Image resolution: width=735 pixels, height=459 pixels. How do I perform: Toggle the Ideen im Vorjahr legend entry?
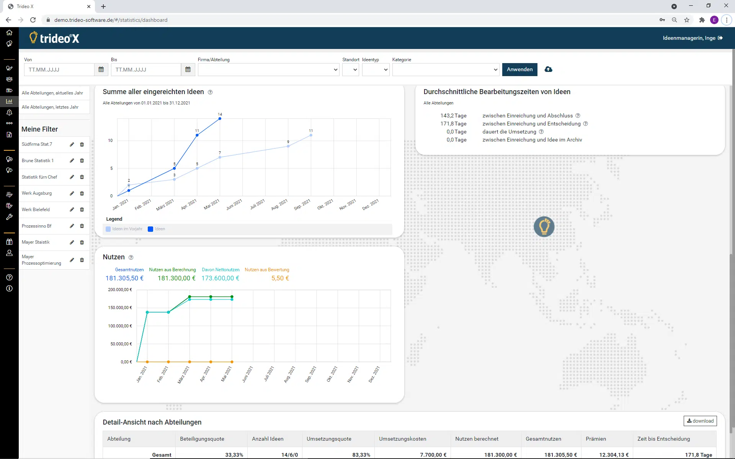pos(124,229)
